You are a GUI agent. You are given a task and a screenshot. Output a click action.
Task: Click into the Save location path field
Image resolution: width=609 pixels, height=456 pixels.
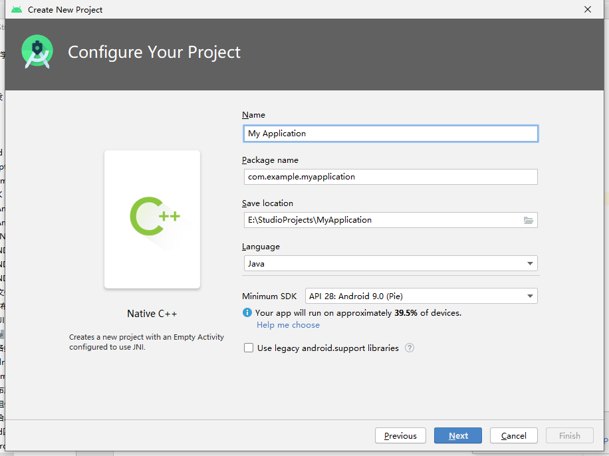click(x=379, y=220)
